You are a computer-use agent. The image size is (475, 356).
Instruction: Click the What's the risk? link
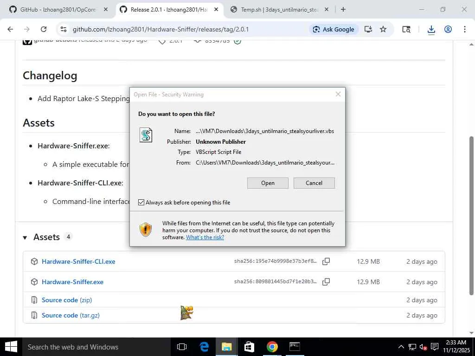tap(205, 237)
